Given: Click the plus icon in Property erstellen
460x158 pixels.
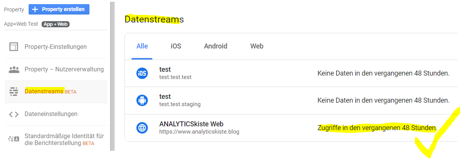Looking at the screenshot, I should pos(35,10).
